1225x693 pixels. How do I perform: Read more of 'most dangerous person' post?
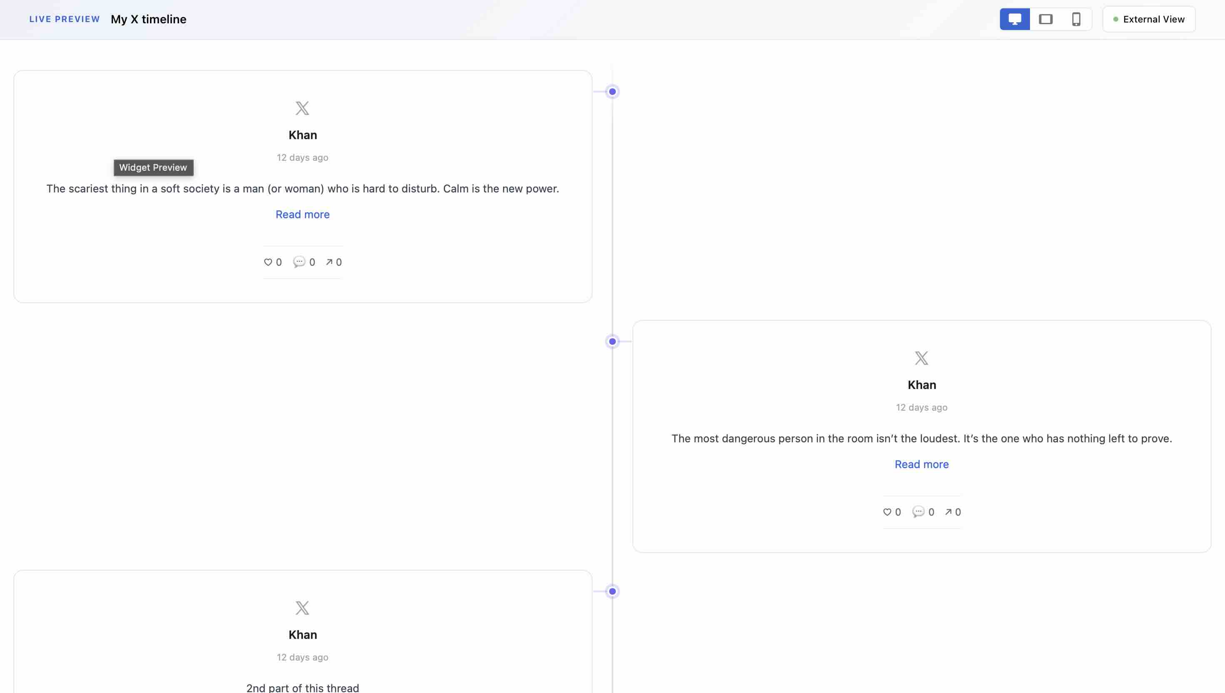[922, 464]
